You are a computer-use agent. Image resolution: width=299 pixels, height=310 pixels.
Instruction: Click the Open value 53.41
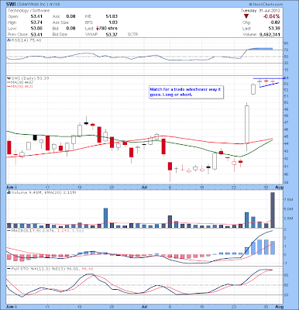coord(36,16)
